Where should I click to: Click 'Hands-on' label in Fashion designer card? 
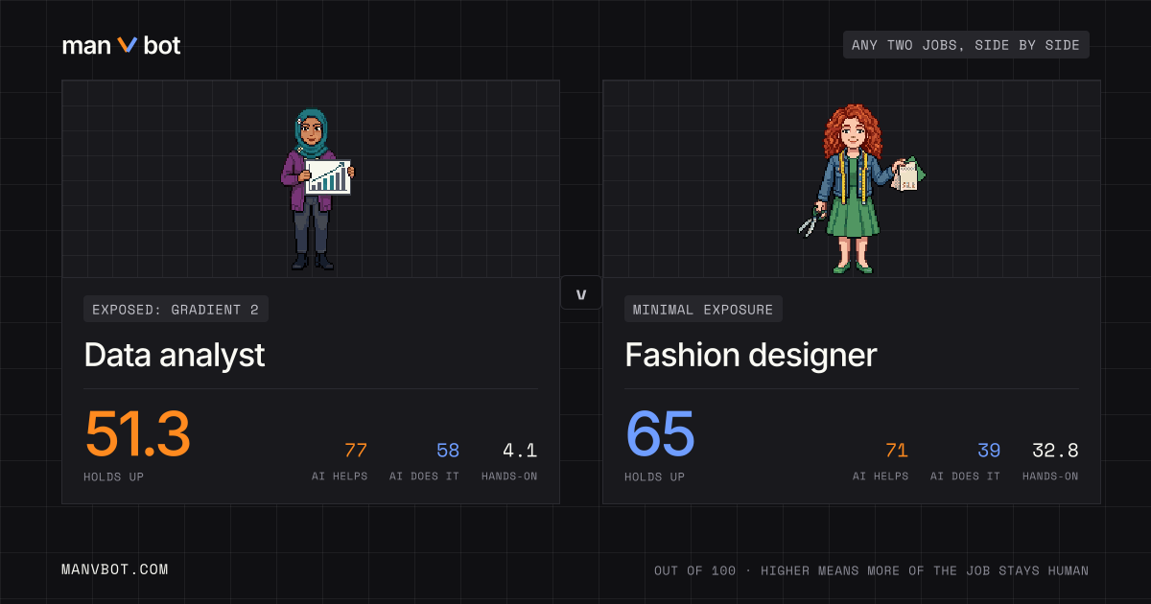click(x=1050, y=476)
